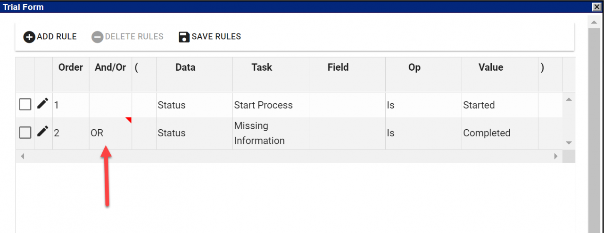Close the Trial Form dialog
The width and height of the screenshot is (604, 233).
(x=596, y=7)
